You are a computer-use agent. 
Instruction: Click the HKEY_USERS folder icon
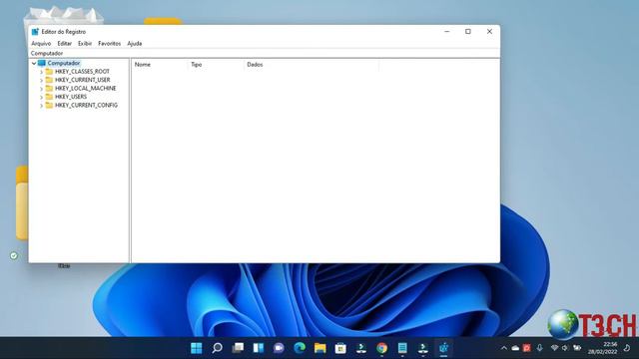pyautogui.click(x=49, y=97)
